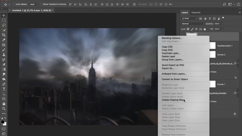Select the Dodge/Sponge tool
The image size is (242, 136).
pyautogui.click(x=4, y=79)
